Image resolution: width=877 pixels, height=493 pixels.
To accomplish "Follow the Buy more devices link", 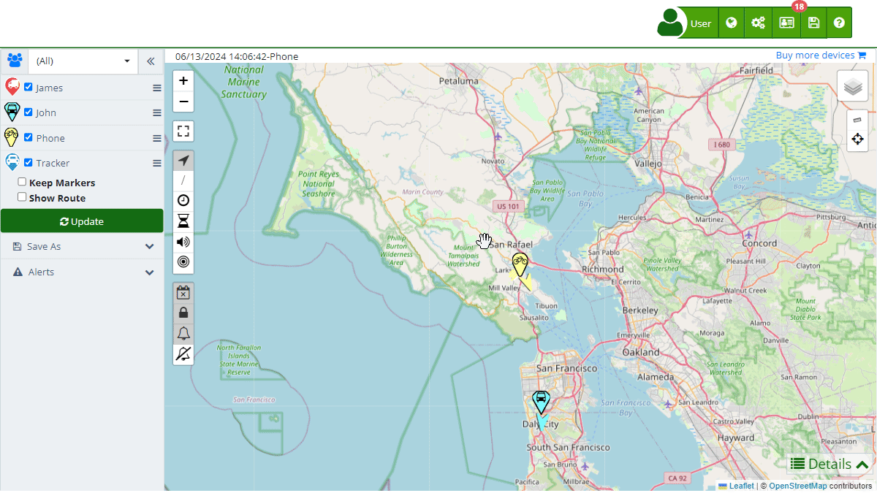I will [820, 56].
